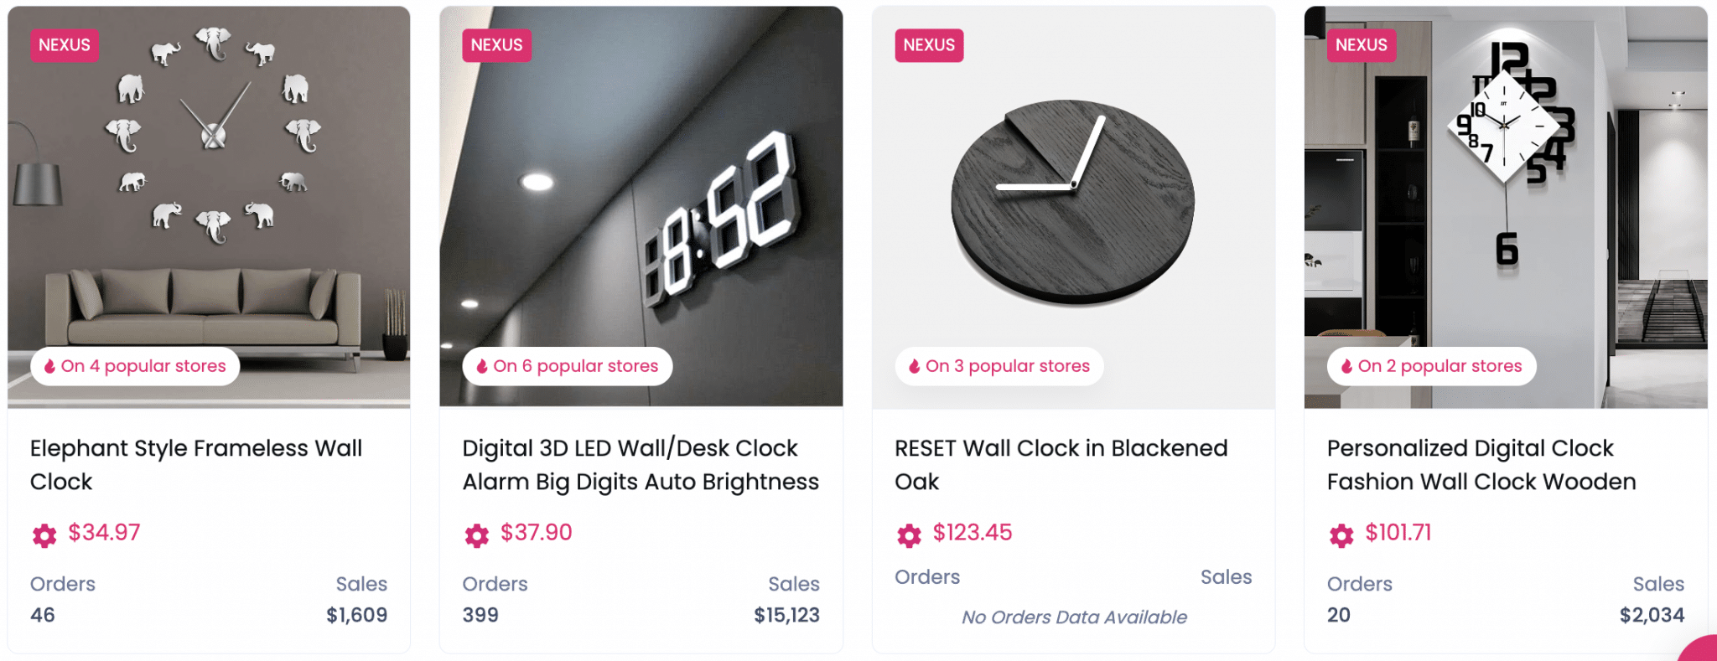
Task: Click NEXUS badge on LED clock card
Action: click(x=496, y=45)
